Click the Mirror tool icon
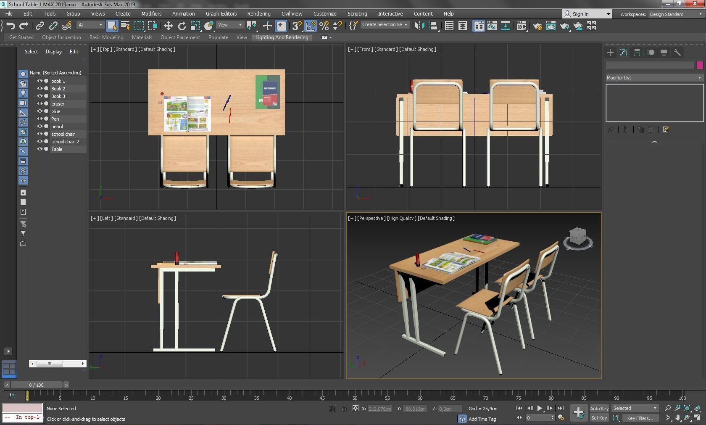 (419, 26)
